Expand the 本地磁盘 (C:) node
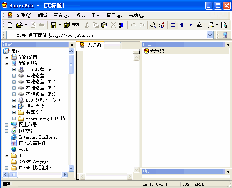The width and height of the screenshot is (232, 188). tap(14, 76)
